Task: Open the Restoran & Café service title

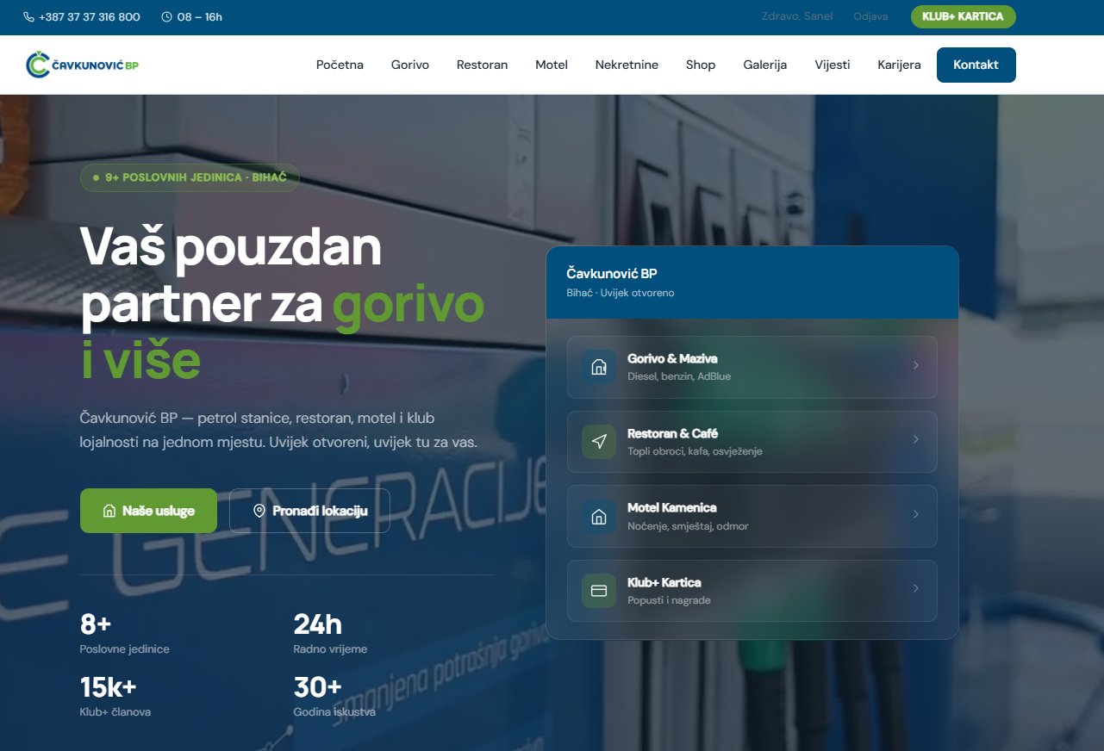Action: point(672,433)
